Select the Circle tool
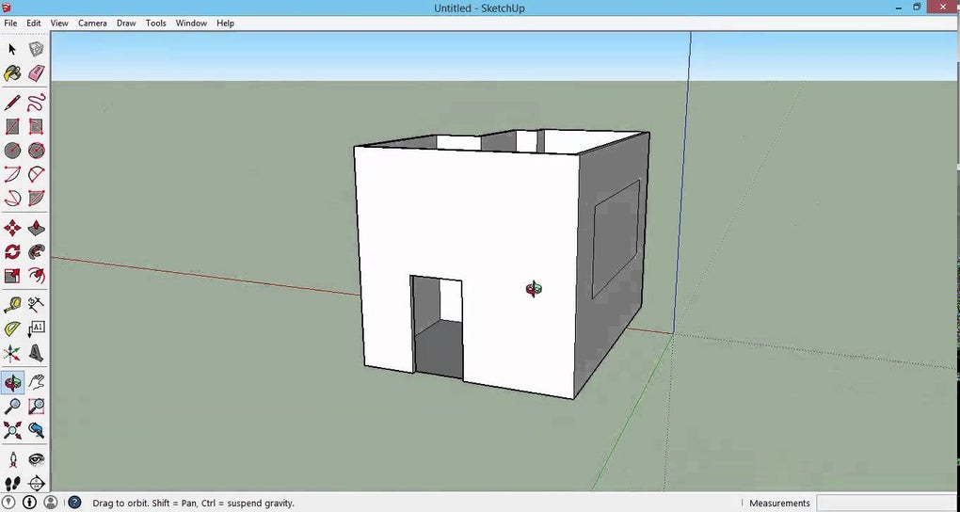 click(12, 150)
